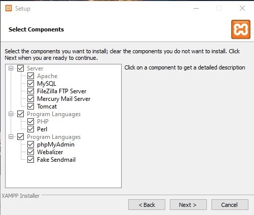254x215 pixels.
Task: Disable the Fake Sendmail checkbox
Action: click(x=30, y=160)
